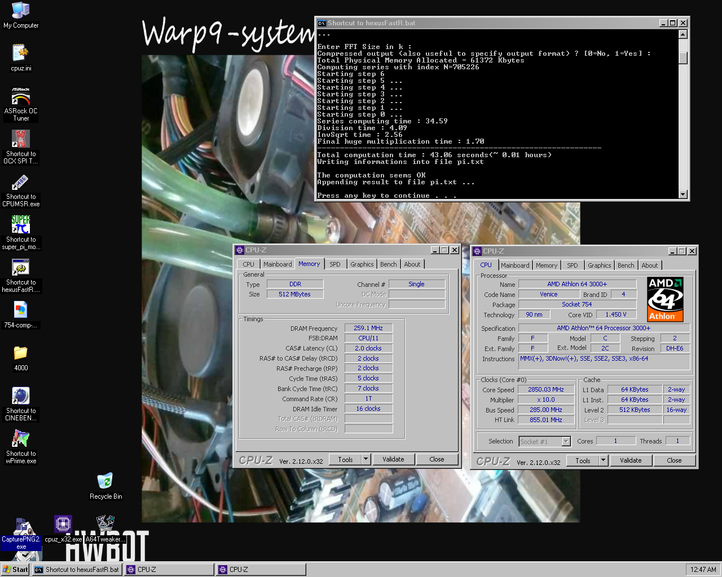Viewport: 722px width, 577px height.
Task: Click the FSB:DRAM CPU/11 value
Action: point(368,338)
